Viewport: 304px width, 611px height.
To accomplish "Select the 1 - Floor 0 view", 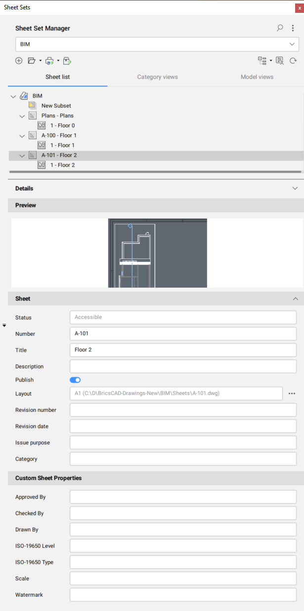I will pos(62,126).
